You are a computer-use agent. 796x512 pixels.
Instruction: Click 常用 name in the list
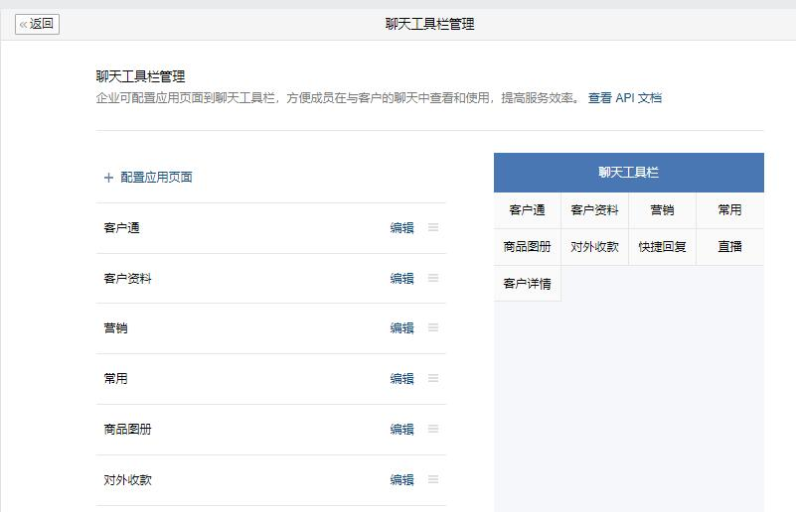point(115,379)
